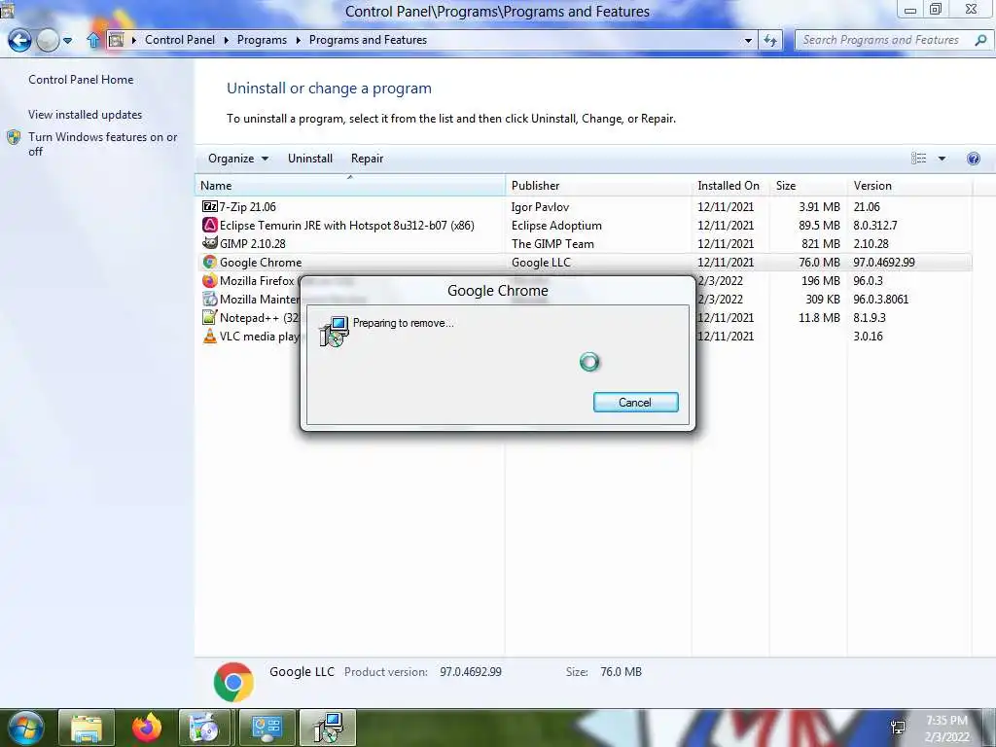The height and width of the screenshot is (747, 996).
Task: Launch Firefox from the taskbar
Action: pyautogui.click(x=147, y=728)
